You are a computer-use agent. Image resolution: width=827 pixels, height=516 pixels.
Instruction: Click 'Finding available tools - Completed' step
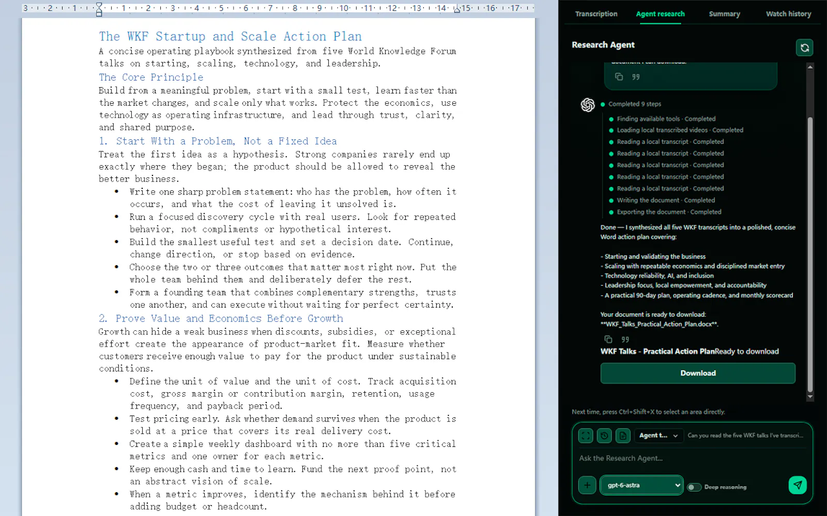pos(666,119)
